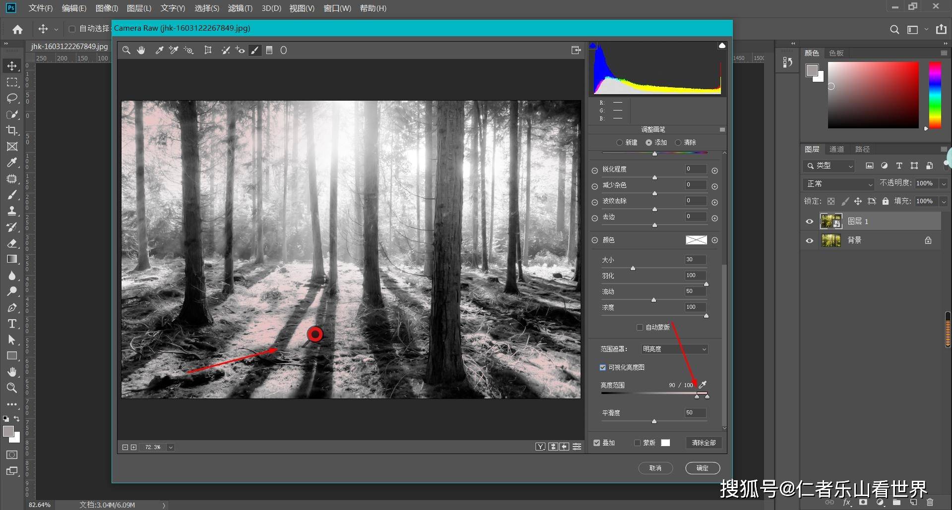Image resolution: width=952 pixels, height=510 pixels.
Task: Select the color sampler tool
Action: pyautogui.click(x=174, y=50)
